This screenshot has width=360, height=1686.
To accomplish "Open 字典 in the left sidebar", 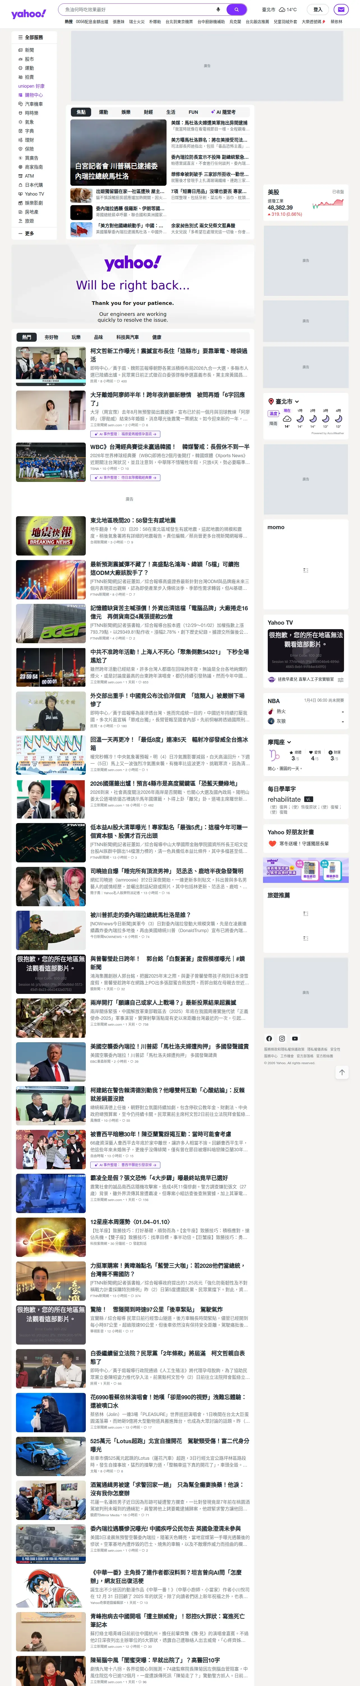I will coord(26,131).
